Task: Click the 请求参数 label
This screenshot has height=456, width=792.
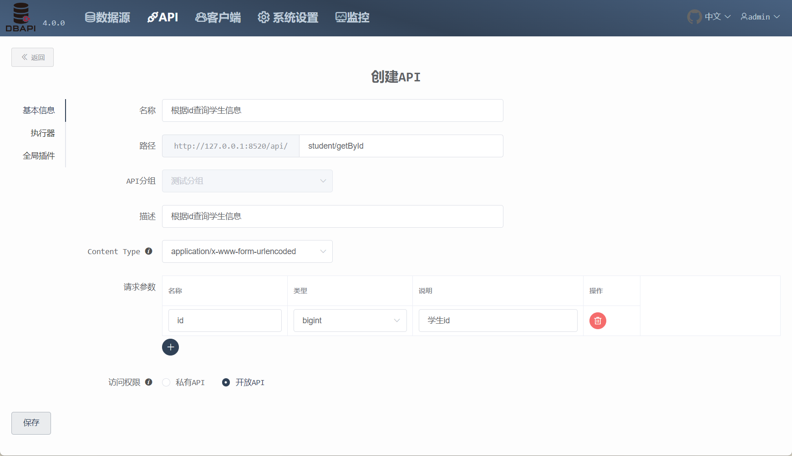Action: pyautogui.click(x=139, y=287)
